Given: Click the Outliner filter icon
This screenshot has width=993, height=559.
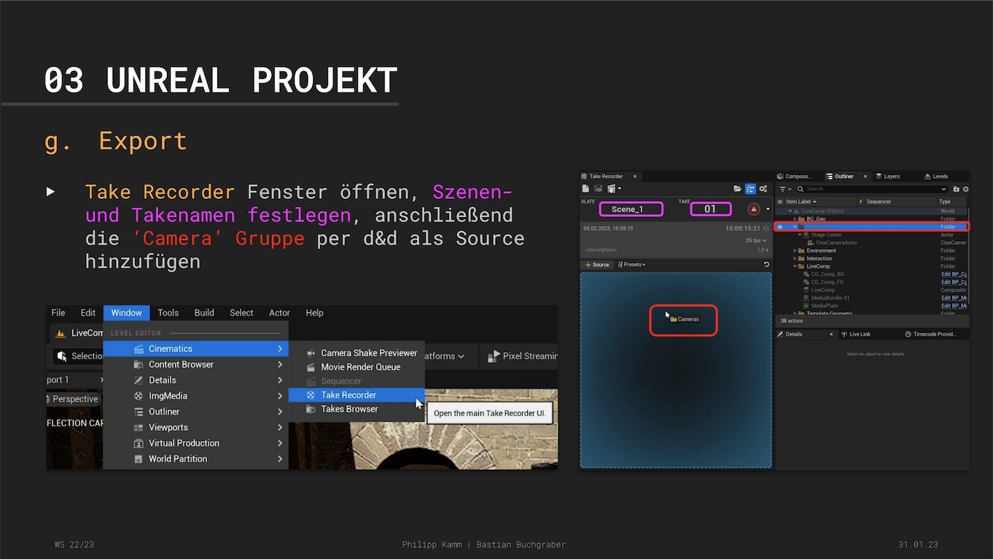Looking at the screenshot, I should point(782,189).
